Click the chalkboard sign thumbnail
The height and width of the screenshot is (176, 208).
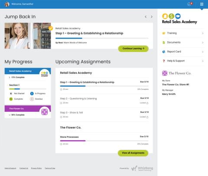pyautogui.click(x=42, y=36)
